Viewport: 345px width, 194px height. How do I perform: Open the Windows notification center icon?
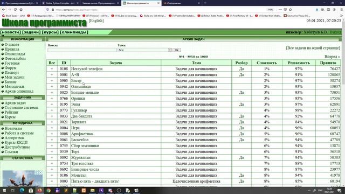tap(339, 190)
